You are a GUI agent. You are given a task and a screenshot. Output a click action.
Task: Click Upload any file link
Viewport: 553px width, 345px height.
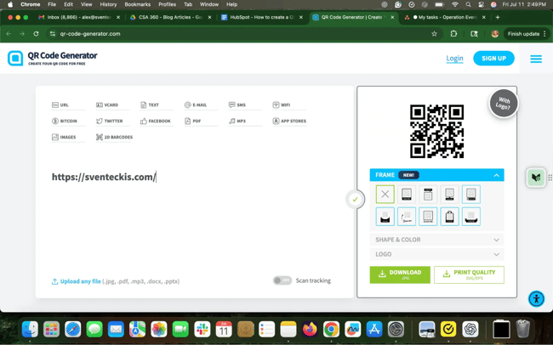point(80,281)
